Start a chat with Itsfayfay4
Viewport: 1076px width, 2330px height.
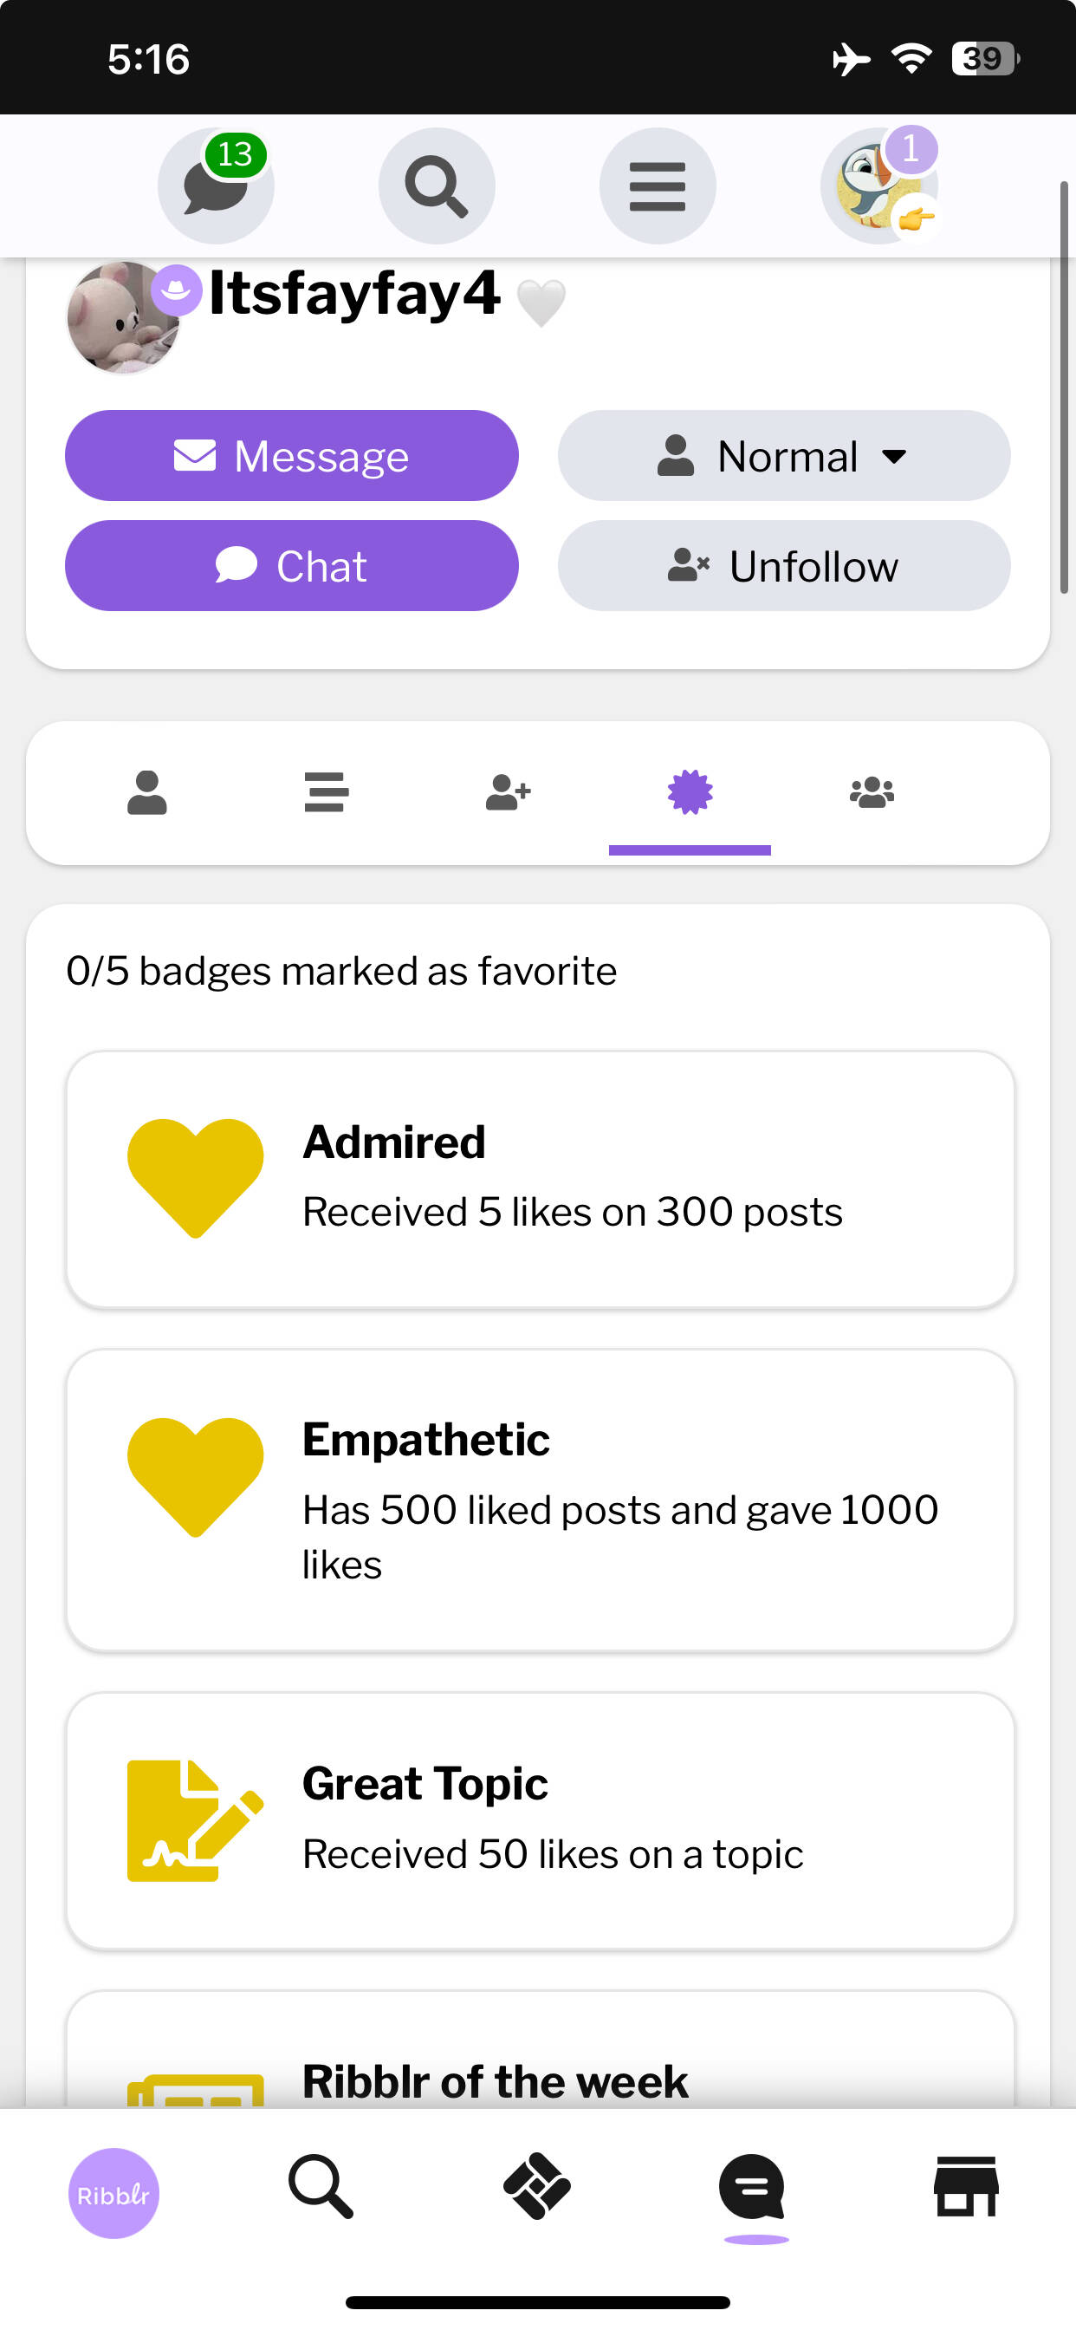point(291,566)
